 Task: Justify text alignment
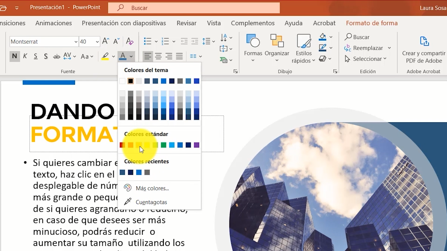pos(179,56)
